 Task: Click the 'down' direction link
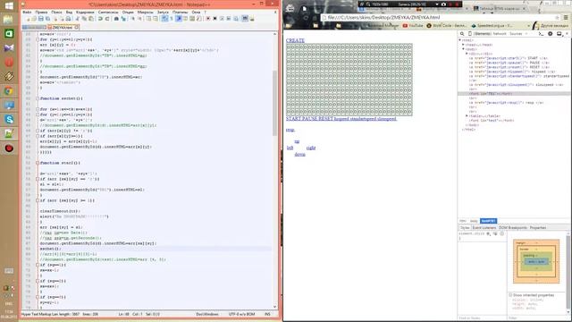click(300, 155)
